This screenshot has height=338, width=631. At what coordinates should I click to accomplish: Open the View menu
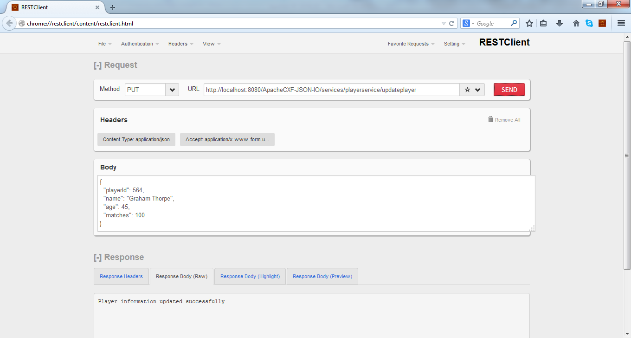pos(212,44)
